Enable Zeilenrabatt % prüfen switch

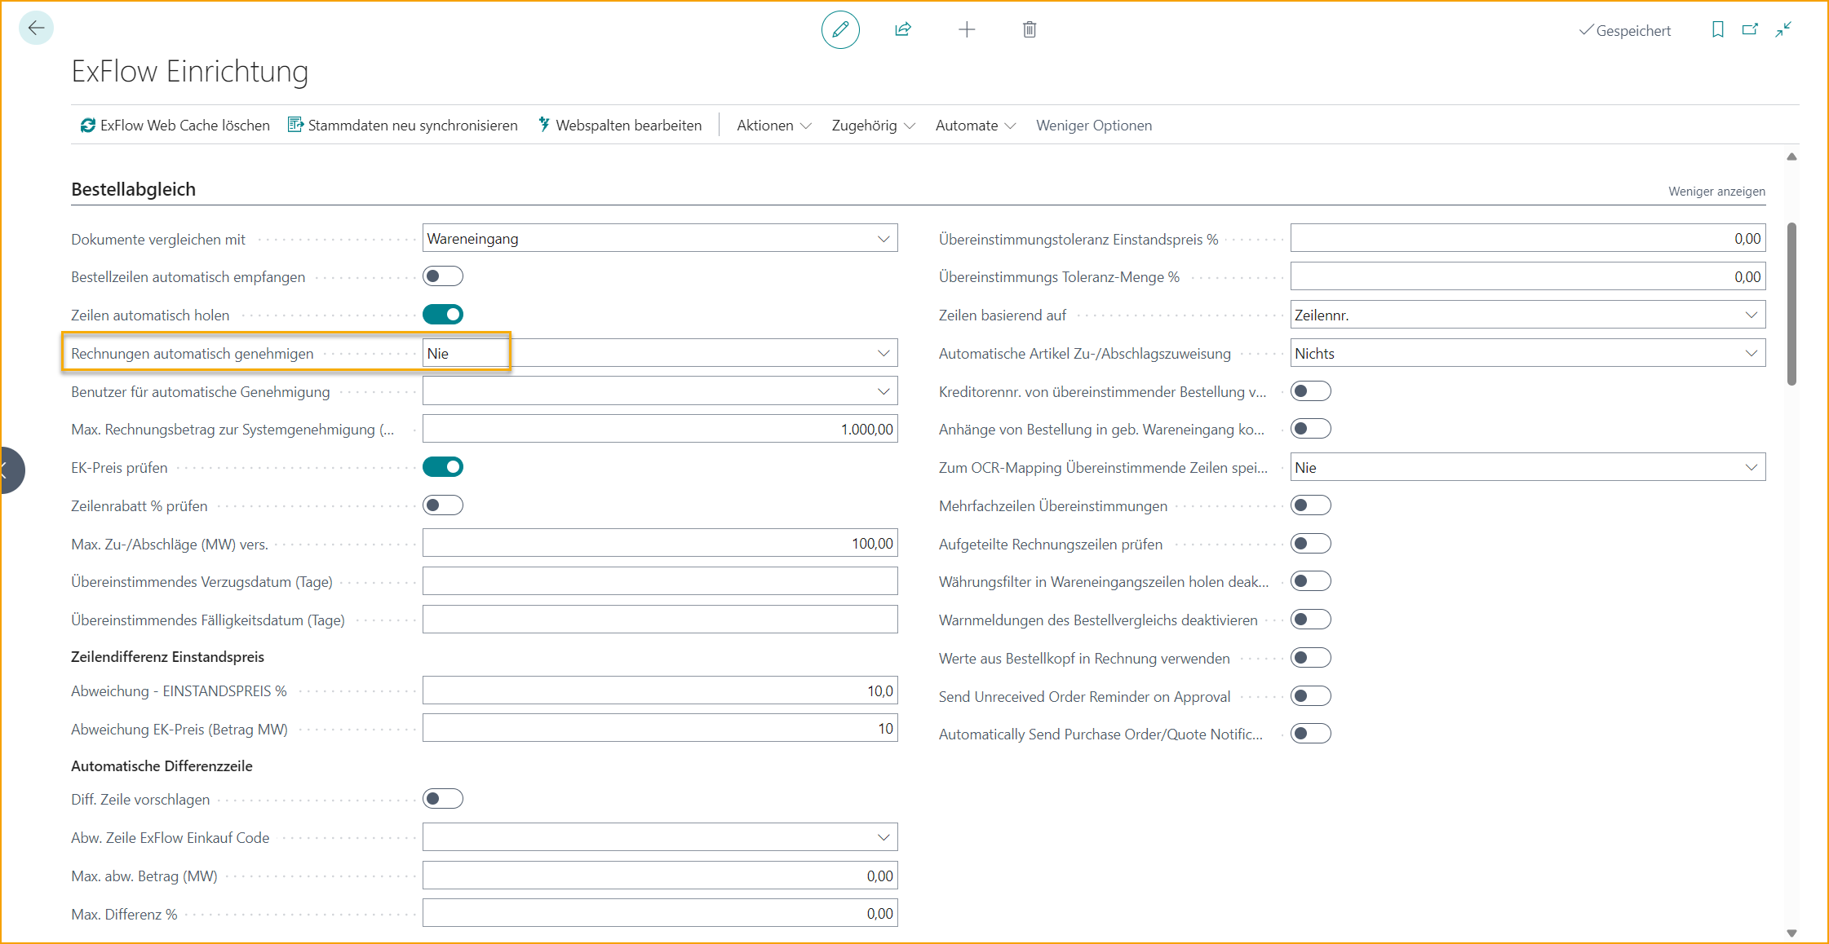tap(443, 505)
